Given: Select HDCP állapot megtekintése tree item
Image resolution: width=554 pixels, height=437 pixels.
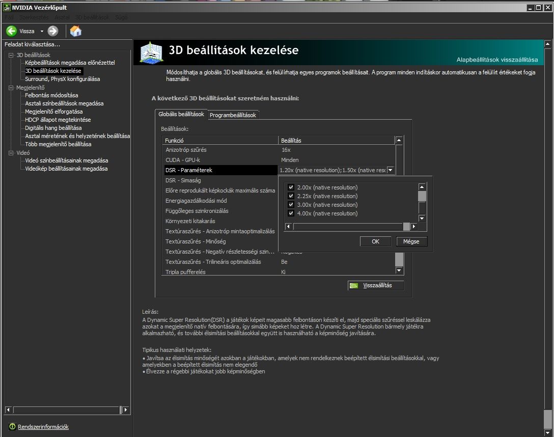Looking at the screenshot, I should [58, 119].
